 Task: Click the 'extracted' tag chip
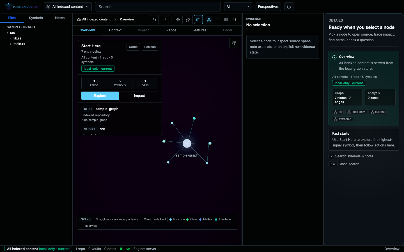pos(343,119)
